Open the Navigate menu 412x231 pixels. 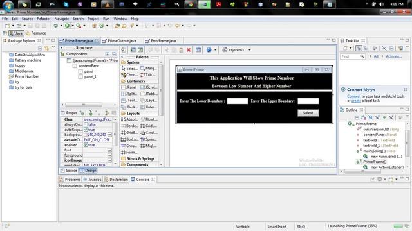tap(62, 19)
